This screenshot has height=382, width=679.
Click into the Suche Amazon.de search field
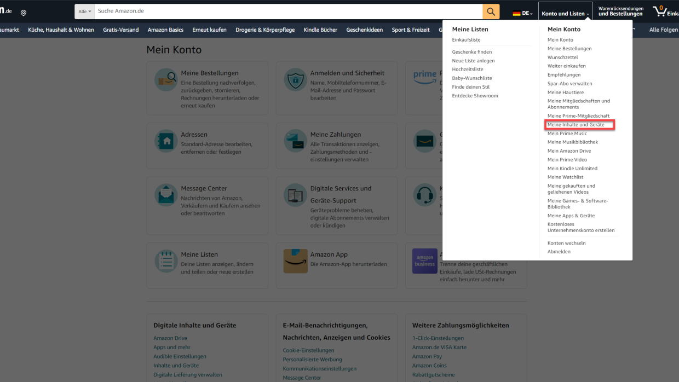(x=288, y=11)
